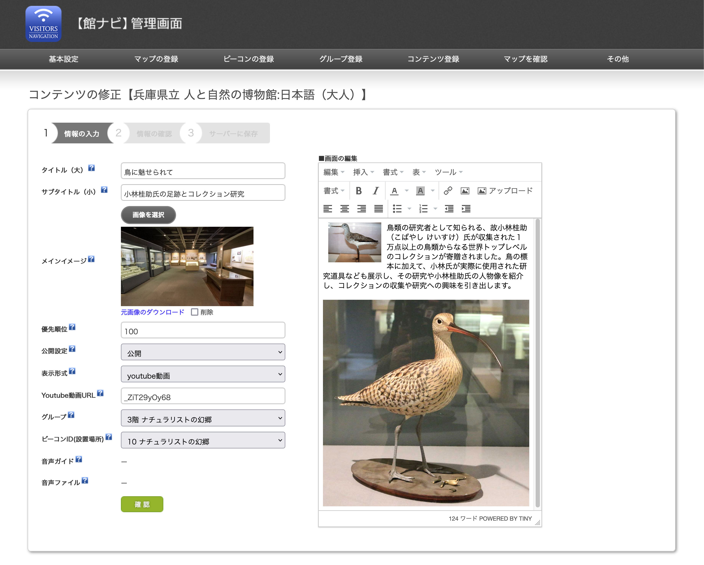
Task: Apply background highlight color button
Action: pyautogui.click(x=420, y=191)
